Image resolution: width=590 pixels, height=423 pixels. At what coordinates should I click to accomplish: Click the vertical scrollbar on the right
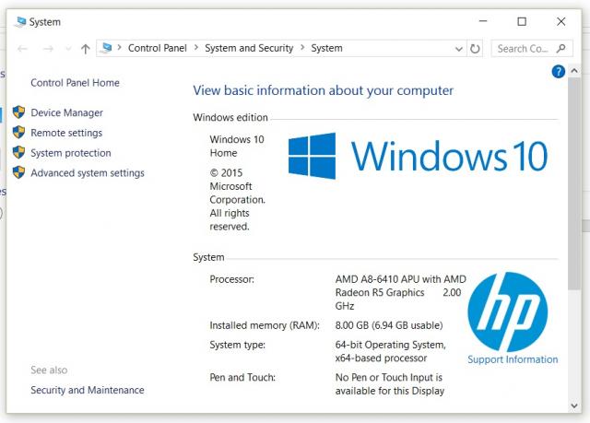(x=575, y=184)
